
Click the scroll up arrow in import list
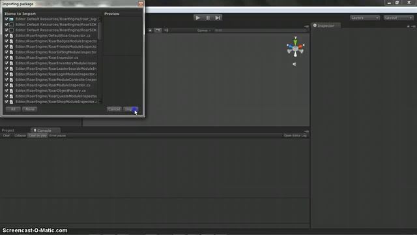[x=100, y=19]
